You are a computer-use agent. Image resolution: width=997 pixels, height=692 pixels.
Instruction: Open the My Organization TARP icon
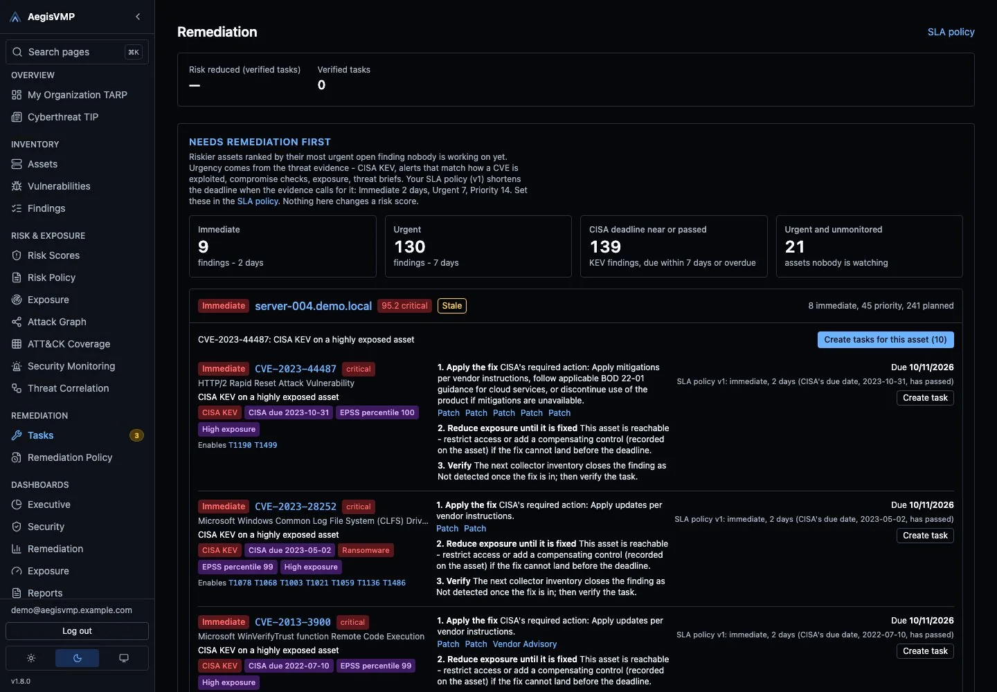coord(17,95)
